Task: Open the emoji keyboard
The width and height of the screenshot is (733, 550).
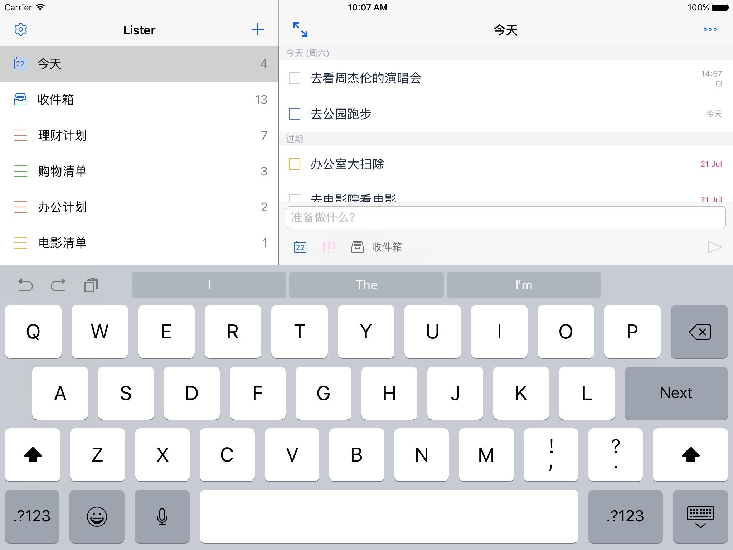Action: point(97,516)
